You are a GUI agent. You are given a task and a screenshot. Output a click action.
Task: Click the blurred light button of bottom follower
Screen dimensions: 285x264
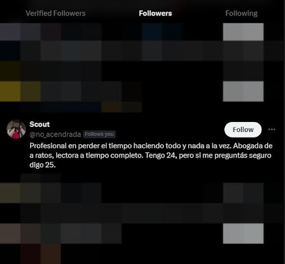coord(243,233)
